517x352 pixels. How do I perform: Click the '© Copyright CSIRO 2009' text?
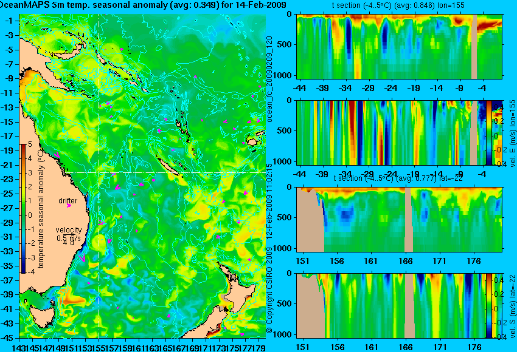pos(269,290)
